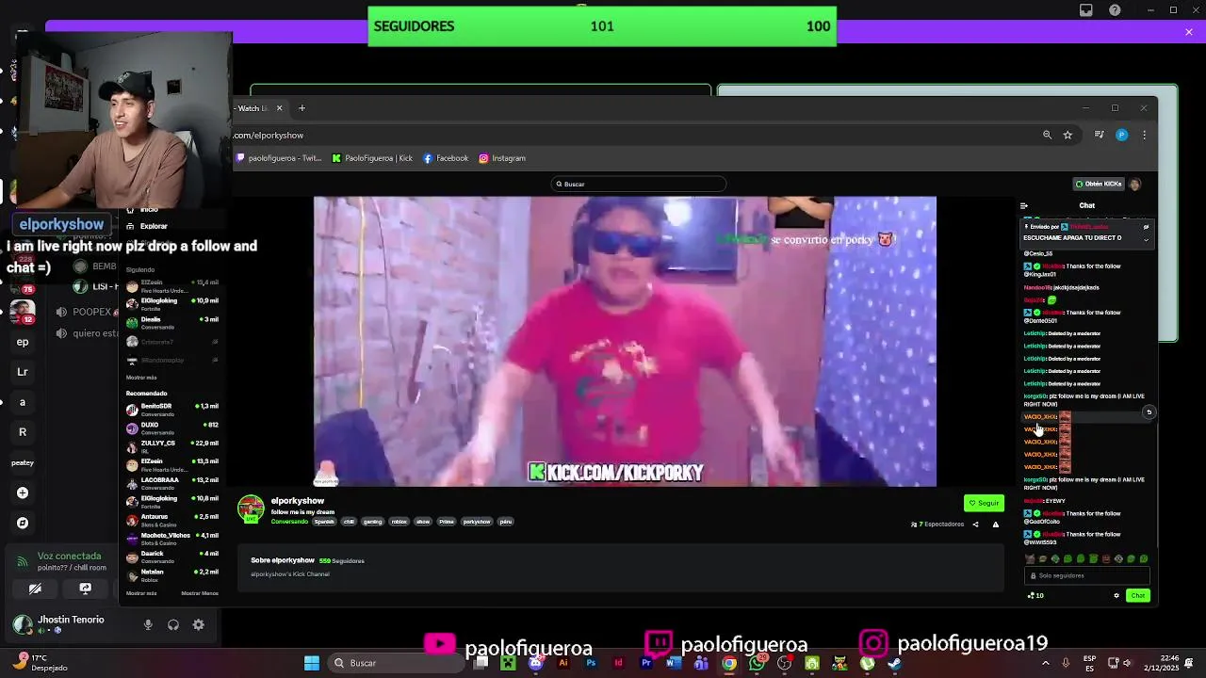
Task: Open the Instagram bookmark
Action: tap(502, 158)
